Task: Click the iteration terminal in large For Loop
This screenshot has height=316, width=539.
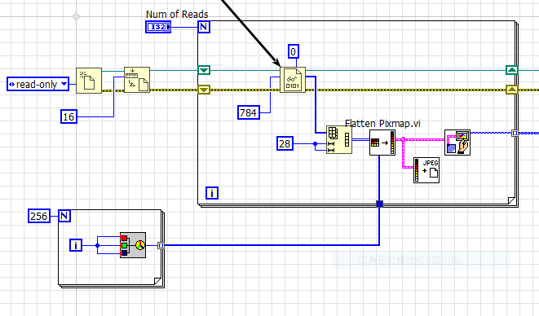Action: tap(212, 193)
